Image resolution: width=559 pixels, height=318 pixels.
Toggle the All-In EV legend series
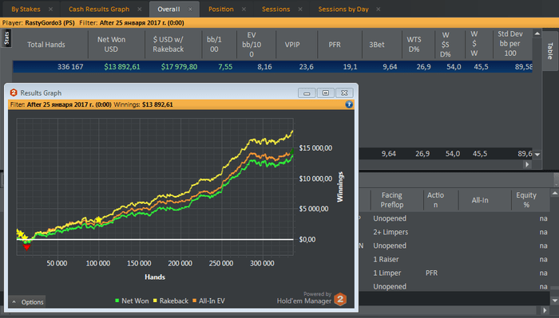pyautogui.click(x=208, y=301)
